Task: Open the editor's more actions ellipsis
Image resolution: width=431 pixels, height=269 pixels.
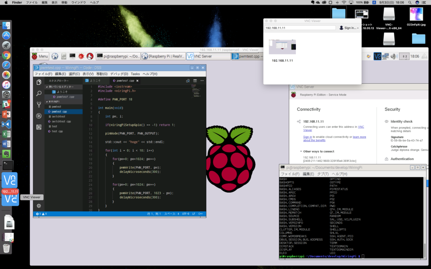Action: [202, 81]
